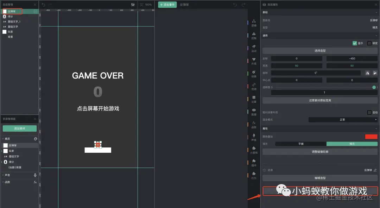Collapse the 通用 section
The height and width of the screenshot is (208, 380).
coord(376,36)
